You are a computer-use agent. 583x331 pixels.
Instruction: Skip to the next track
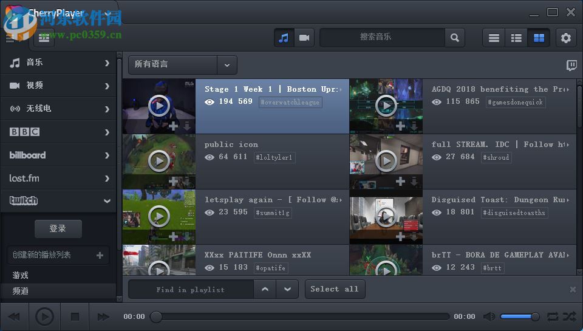point(103,317)
